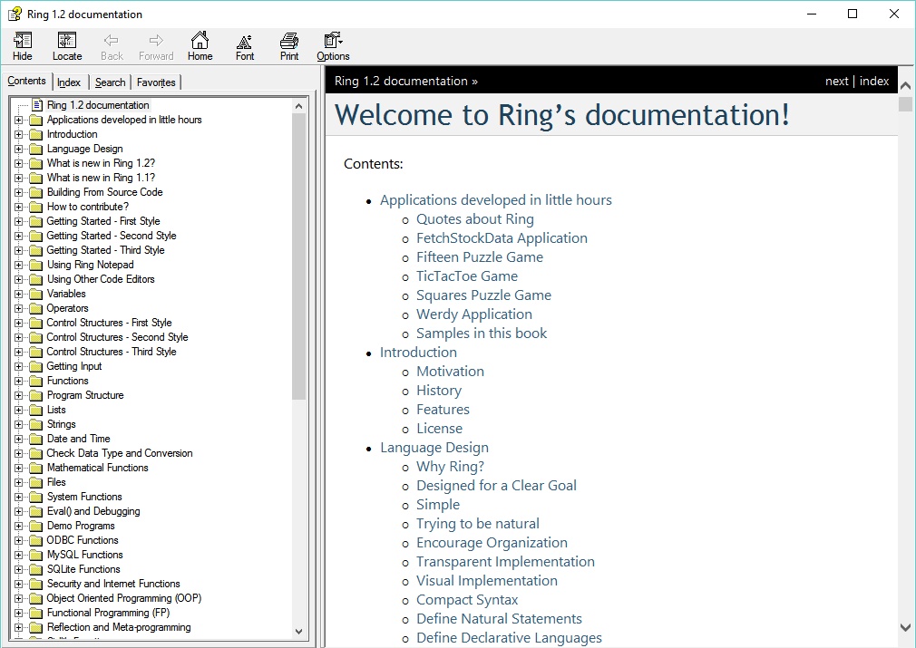The image size is (916, 648).
Task: Expand the How to contribute? node
Action: click(19, 207)
